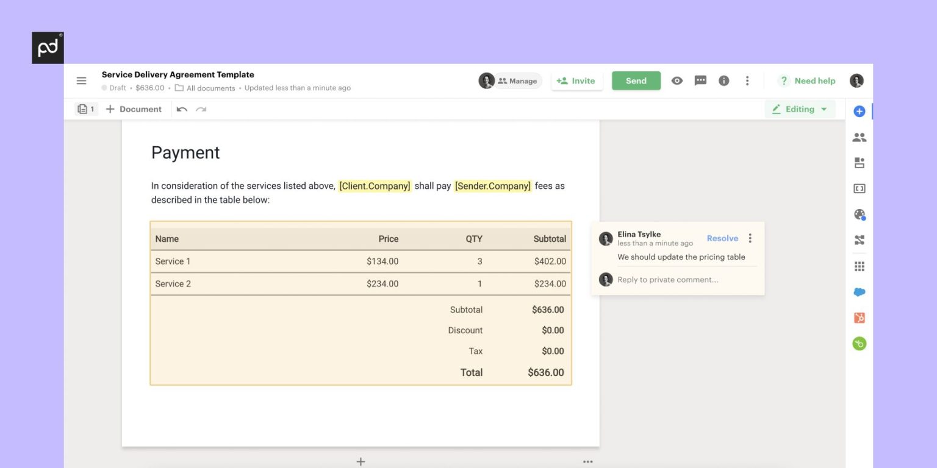Image resolution: width=937 pixels, height=468 pixels.
Task: Click the Invite button
Action: [x=576, y=80]
